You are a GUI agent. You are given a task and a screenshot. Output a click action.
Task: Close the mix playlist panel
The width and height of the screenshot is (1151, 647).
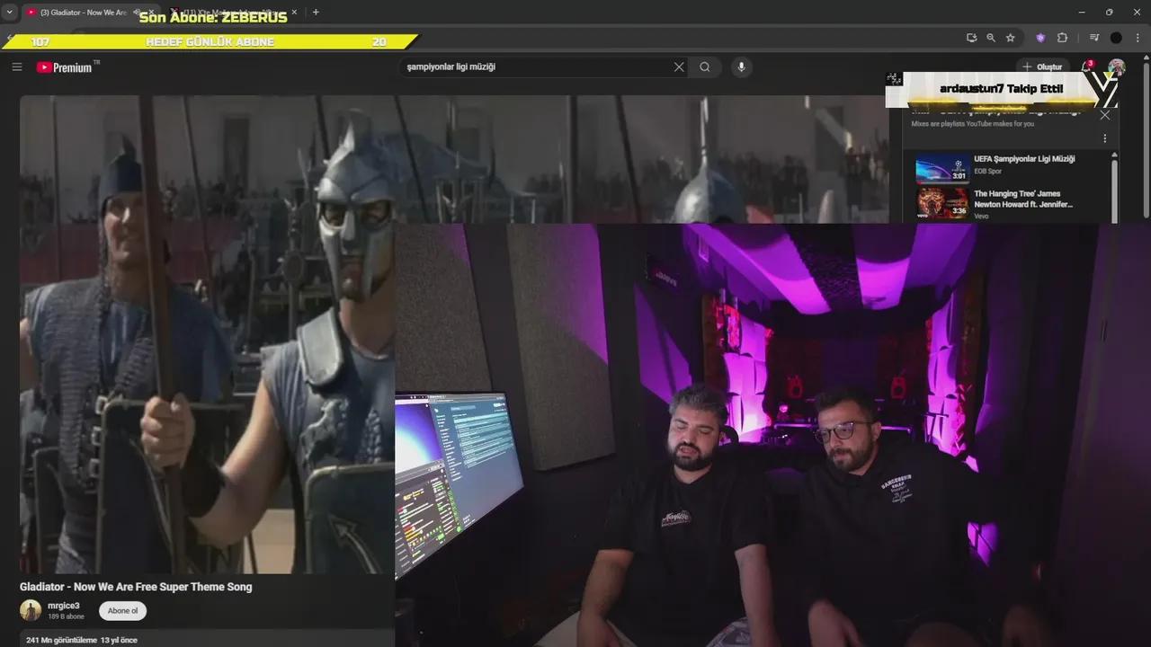tap(1105, 114)
